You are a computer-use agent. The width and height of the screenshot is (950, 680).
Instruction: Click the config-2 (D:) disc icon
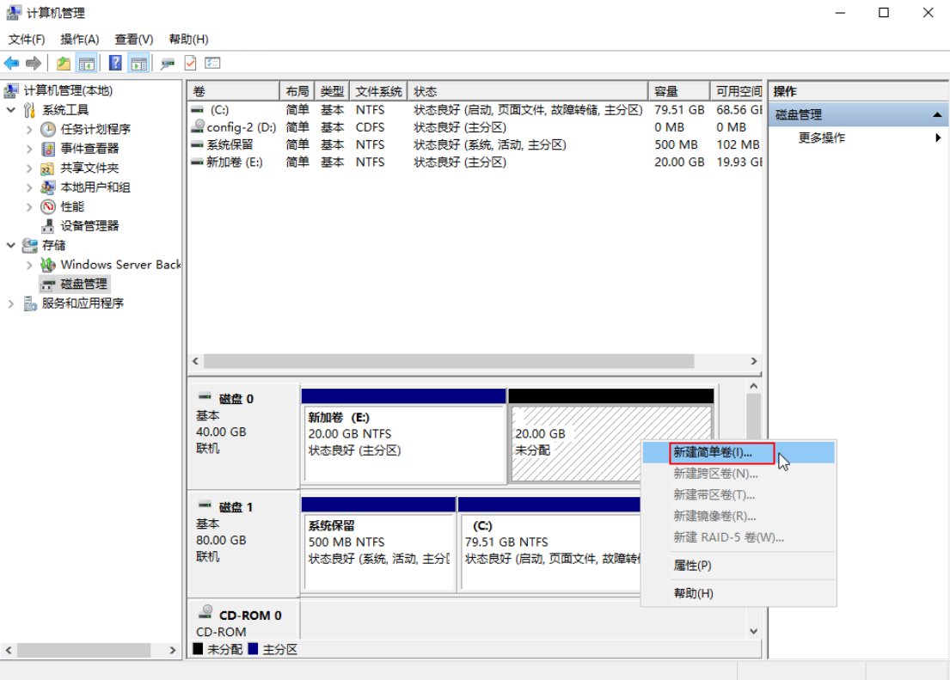198,126
